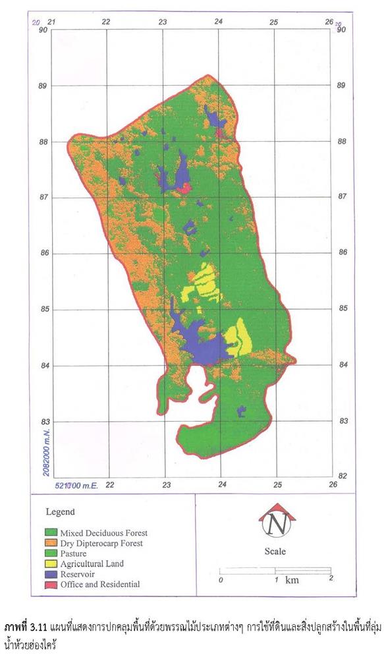The image size is (384, 659).
Task: Click the Scale label text
Action: (275, 552)
